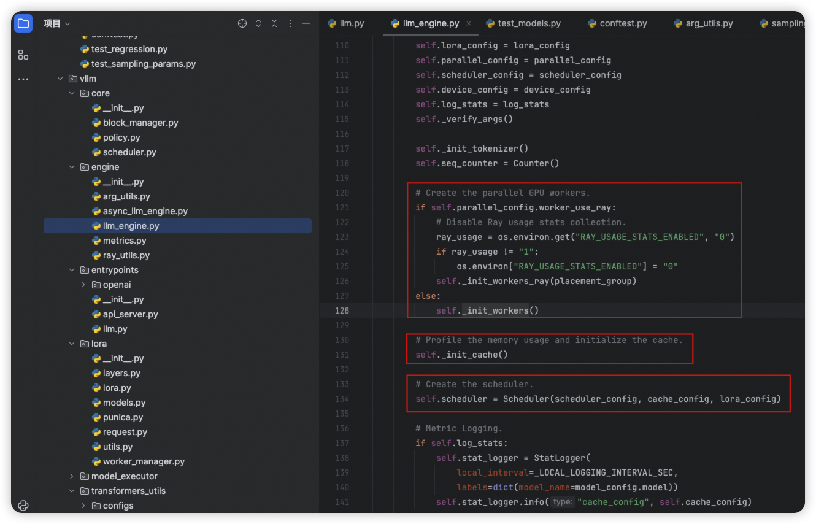
Task: Open async_llm_engine.py in the project tree
Action: click(145, 211)
